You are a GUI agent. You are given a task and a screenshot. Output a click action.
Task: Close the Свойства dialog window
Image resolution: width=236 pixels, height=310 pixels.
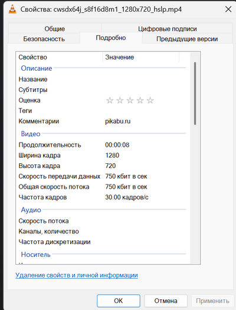228,9
